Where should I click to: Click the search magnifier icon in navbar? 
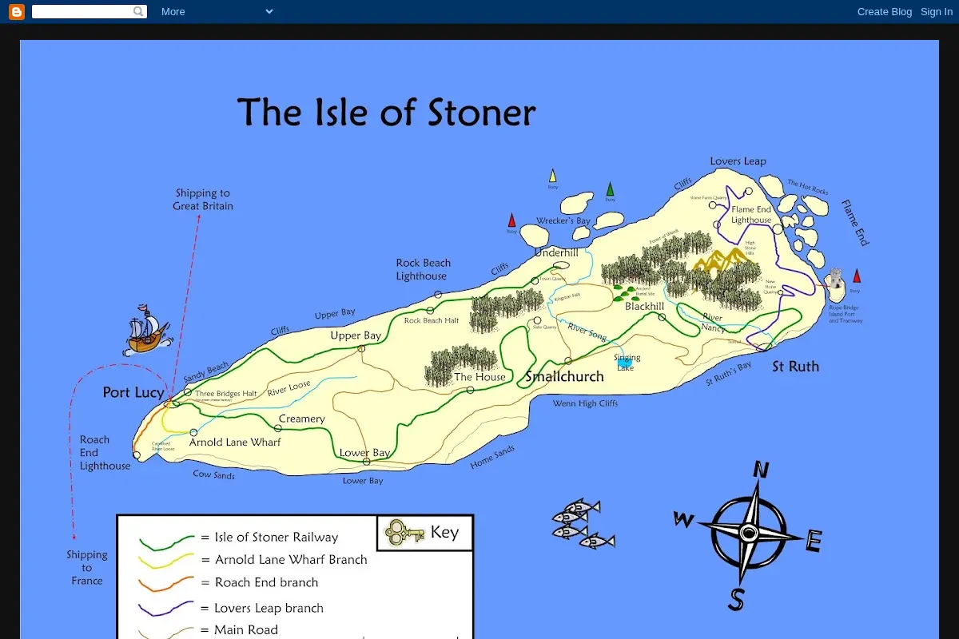139,11
